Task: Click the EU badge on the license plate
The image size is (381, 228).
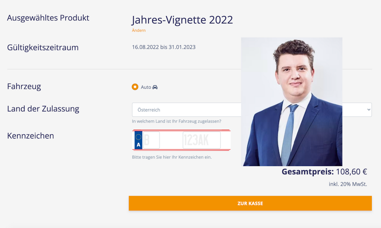Action: coord(138,140)
